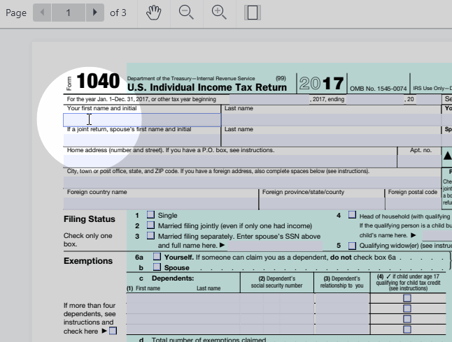Check Married filing separately box

coord(150,236)
